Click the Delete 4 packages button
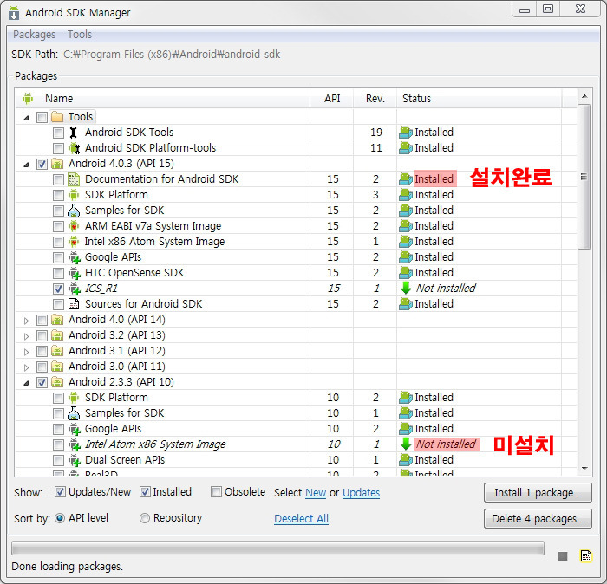607x584 pixels. 538,519
